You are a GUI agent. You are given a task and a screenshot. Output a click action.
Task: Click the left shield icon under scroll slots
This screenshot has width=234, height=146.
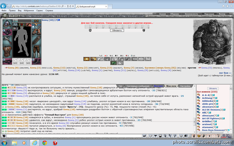coord(90,30)
